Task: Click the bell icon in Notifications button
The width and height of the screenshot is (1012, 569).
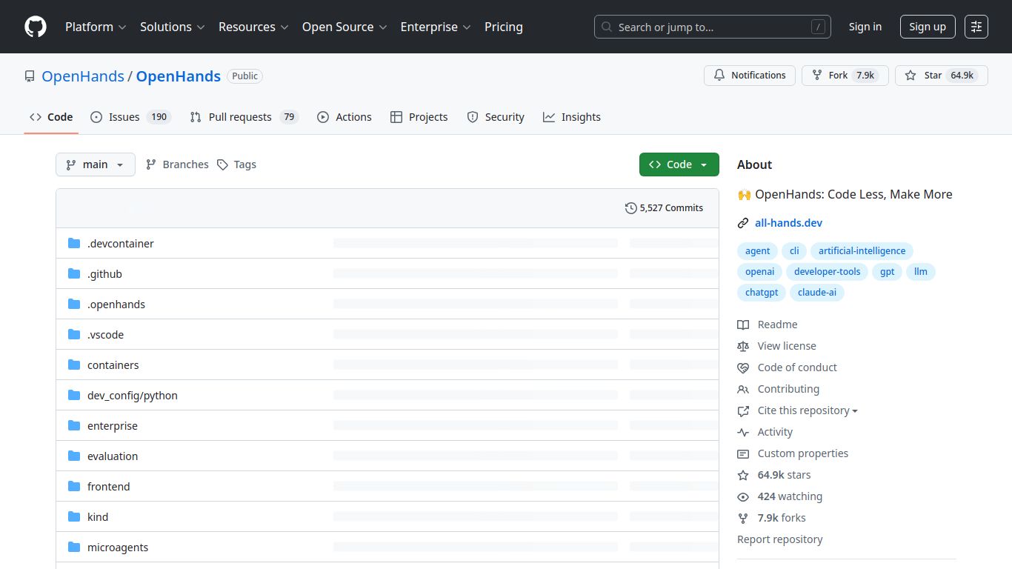Action: [719, 76]
